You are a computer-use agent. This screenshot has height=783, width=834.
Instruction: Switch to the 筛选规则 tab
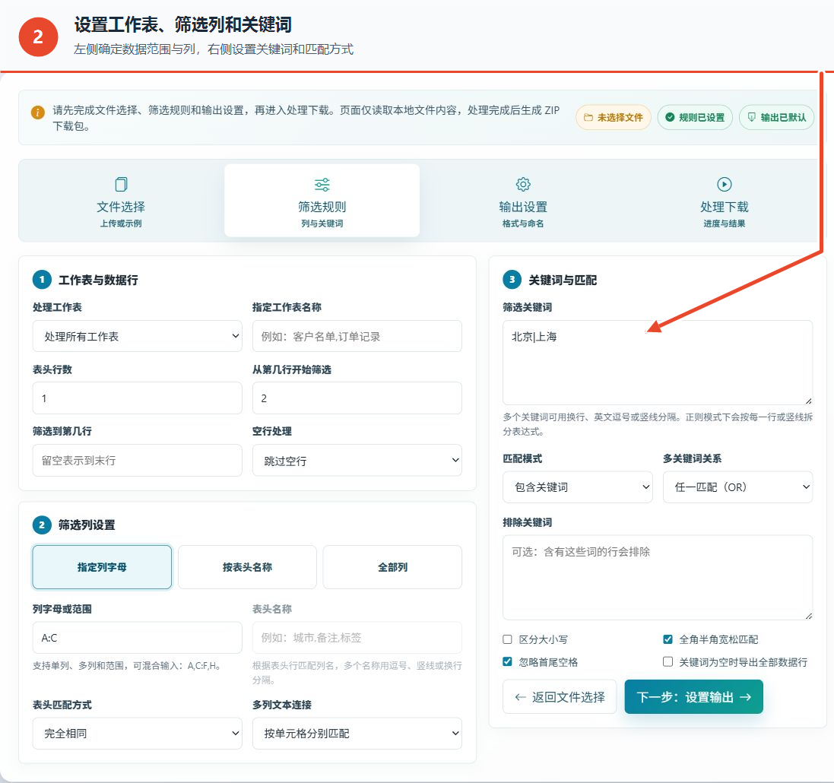(x=322, y=201)
